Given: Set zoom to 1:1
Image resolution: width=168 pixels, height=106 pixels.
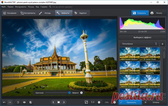Looking at the screenshot, I should [x=93, y=102].
